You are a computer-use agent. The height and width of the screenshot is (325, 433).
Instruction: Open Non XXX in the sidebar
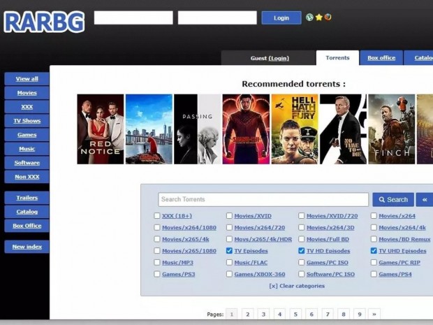(27, 177)
